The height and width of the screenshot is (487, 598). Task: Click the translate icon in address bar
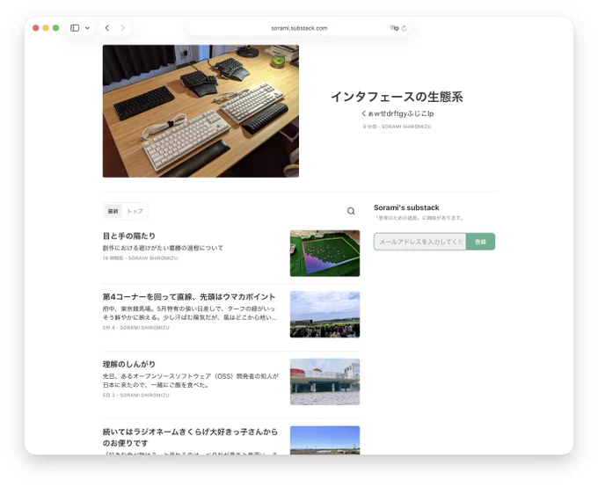[394, 28]
